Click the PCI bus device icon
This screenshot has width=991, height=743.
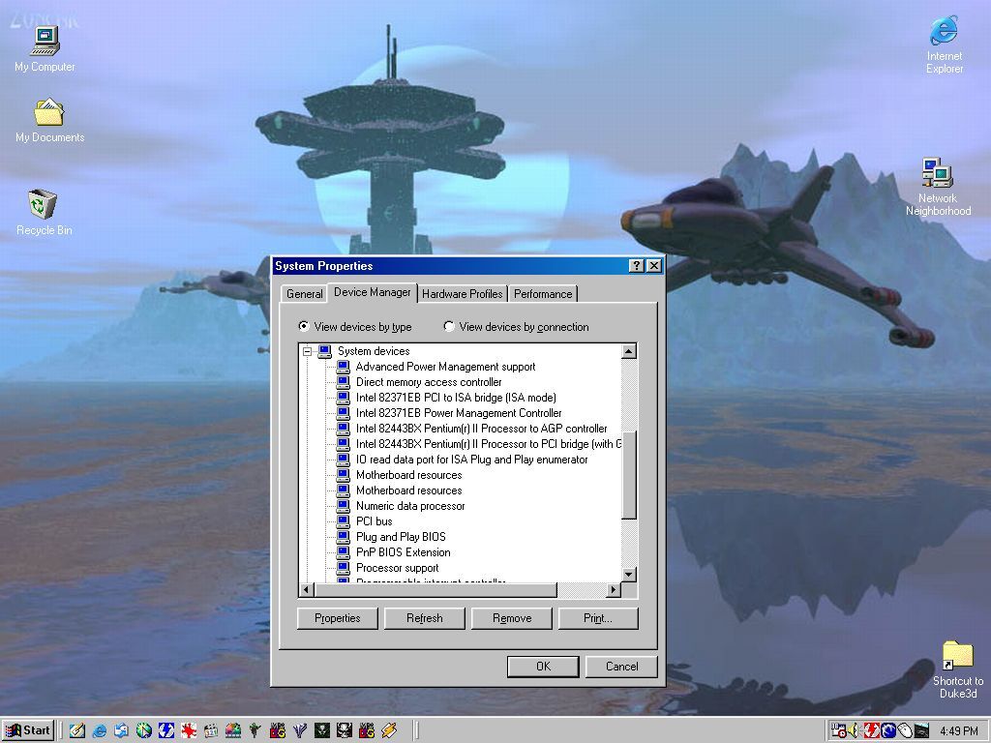(343, 521)
